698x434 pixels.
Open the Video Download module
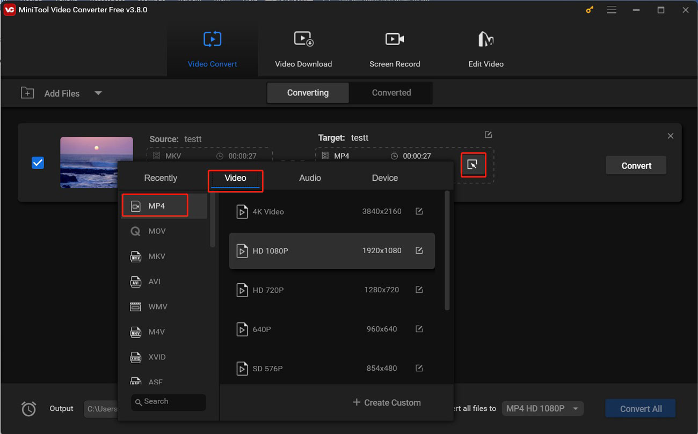point(303,49)
